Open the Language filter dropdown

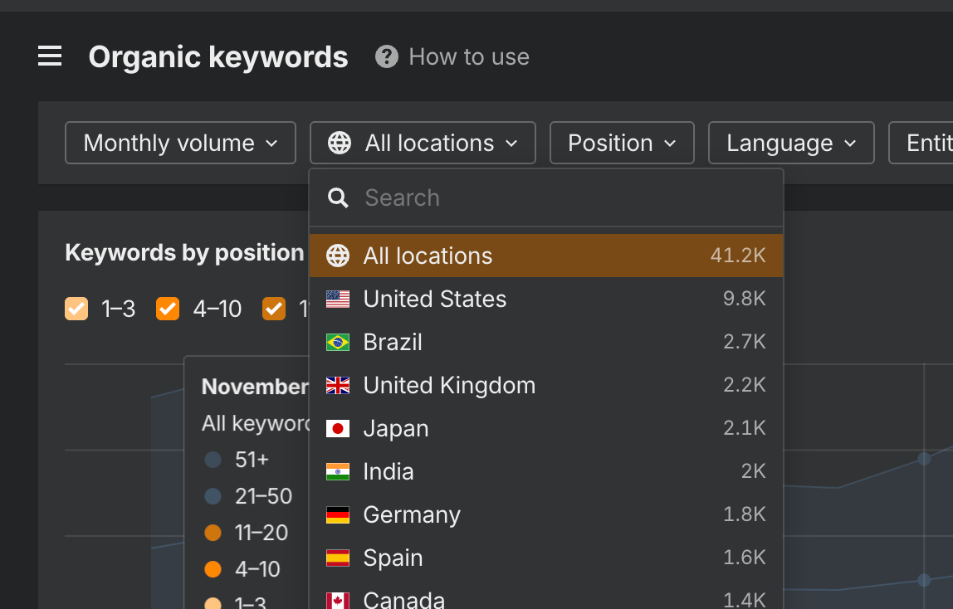[790, 143]
